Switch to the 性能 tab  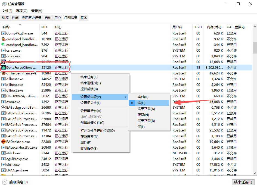pyautogui.click(x=15, y=18)
